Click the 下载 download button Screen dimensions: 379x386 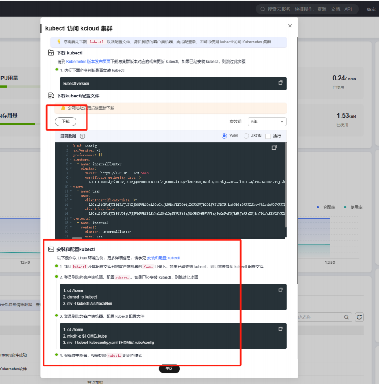pyautogui.click(x=65, y=122)
